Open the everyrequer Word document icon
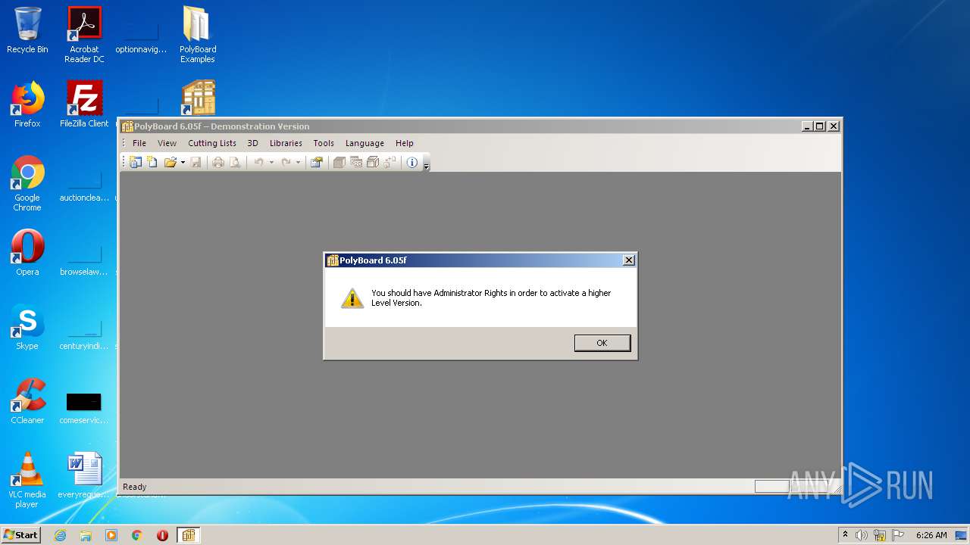The height and width of the screenshot is (545, 970). (84, 475)
